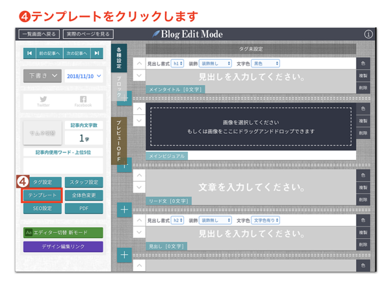Add block below h2 heading
This screenshot has width=390, height=292.
[x=124, y=255]
